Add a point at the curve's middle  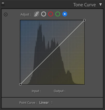[x=52, y=52]
